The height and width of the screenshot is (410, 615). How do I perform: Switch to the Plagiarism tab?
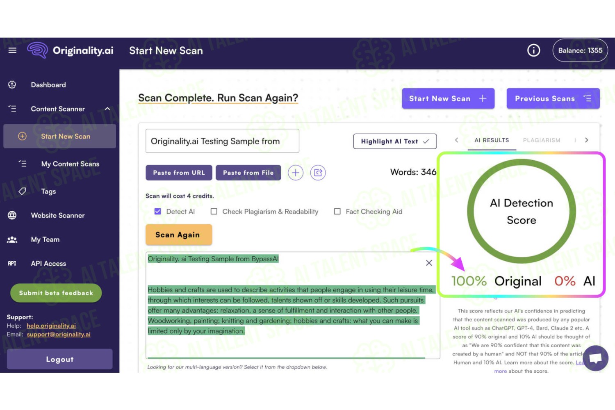click(542, 140)
